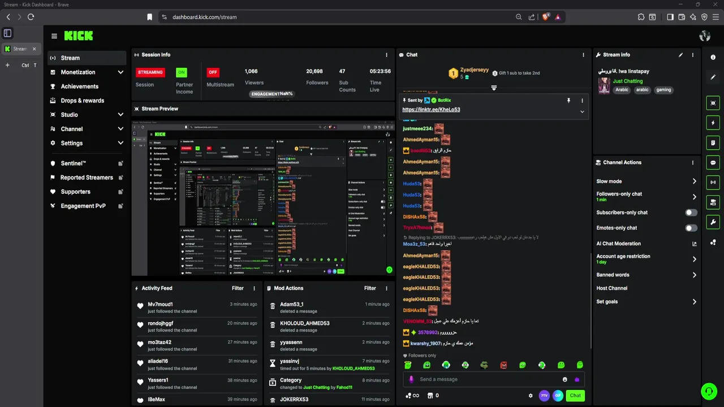The image size is (724, 407).
Task: Open Reported Streamers in sidebar
Action: click(86, 177)
